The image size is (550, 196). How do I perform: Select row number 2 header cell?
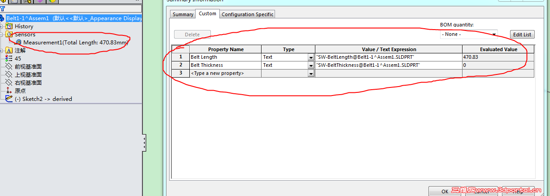(x=181, y=65)
